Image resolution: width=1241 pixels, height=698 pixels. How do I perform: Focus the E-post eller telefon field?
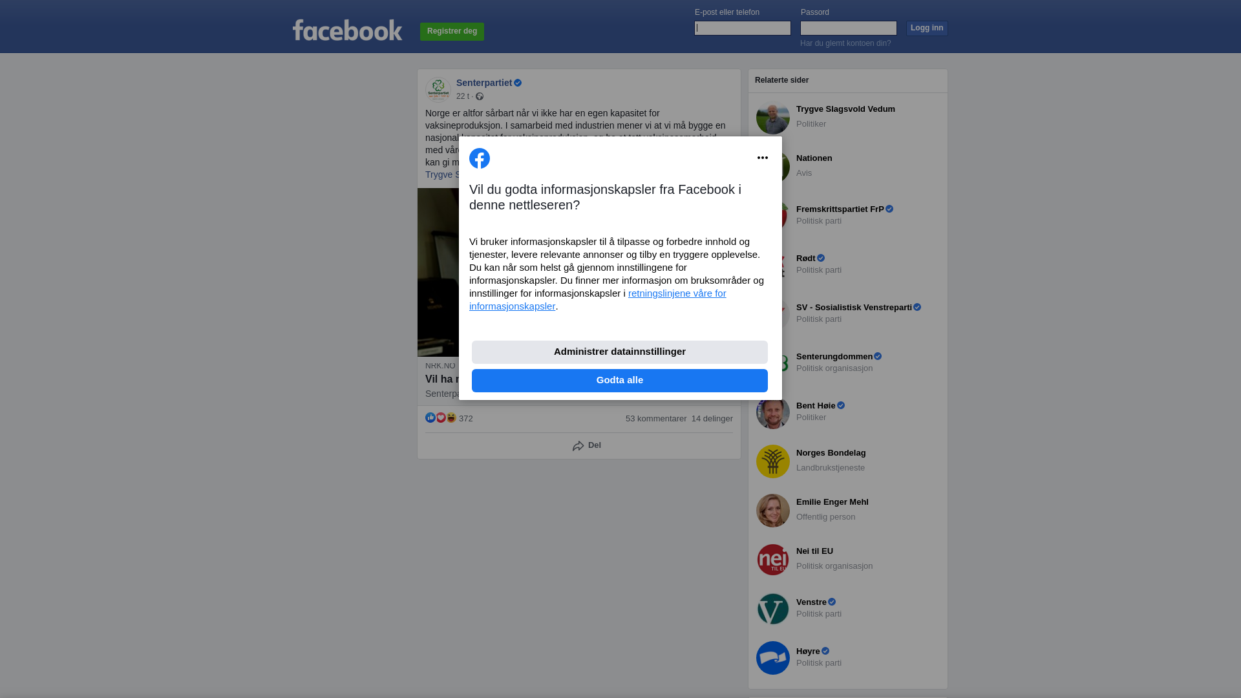[743, 28]
